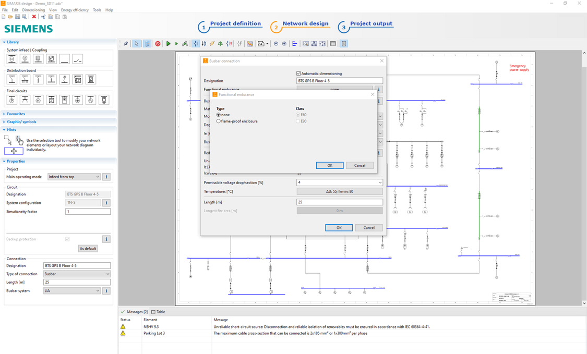Confirm Functional endurance with OK

click(x=330, y=165)
